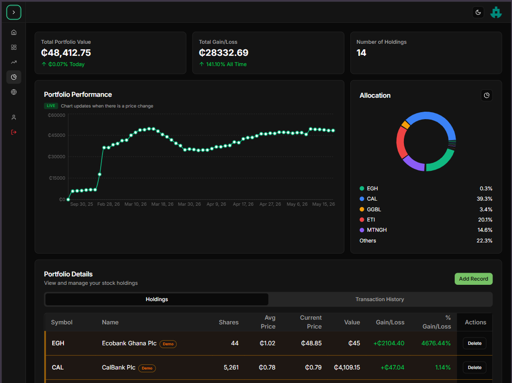Click the Others 22.3% allocation row
512x383 pixels.
pyautogui.click(x=426, y=241)
